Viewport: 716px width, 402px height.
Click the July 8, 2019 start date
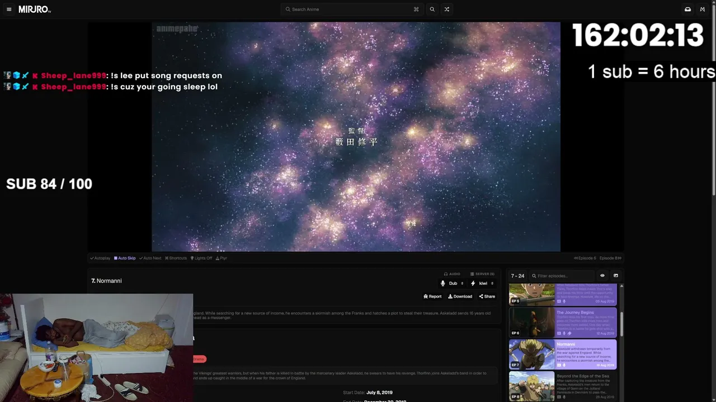pos(379,393)
